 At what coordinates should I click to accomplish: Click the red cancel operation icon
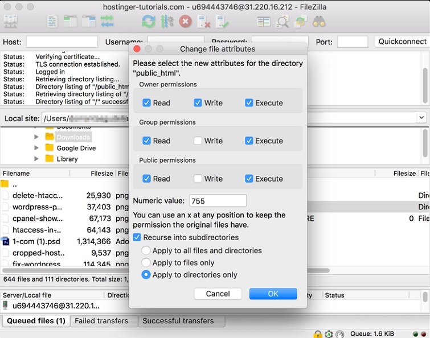click(185, 22)
